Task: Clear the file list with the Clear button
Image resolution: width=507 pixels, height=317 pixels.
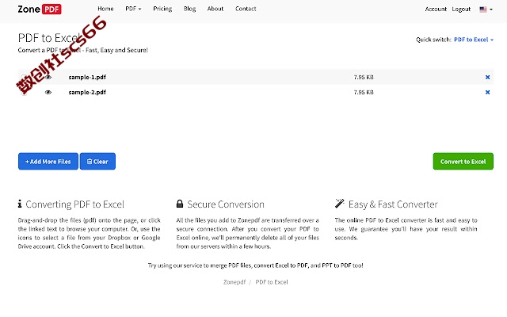Action: click(x=97, y=161)
